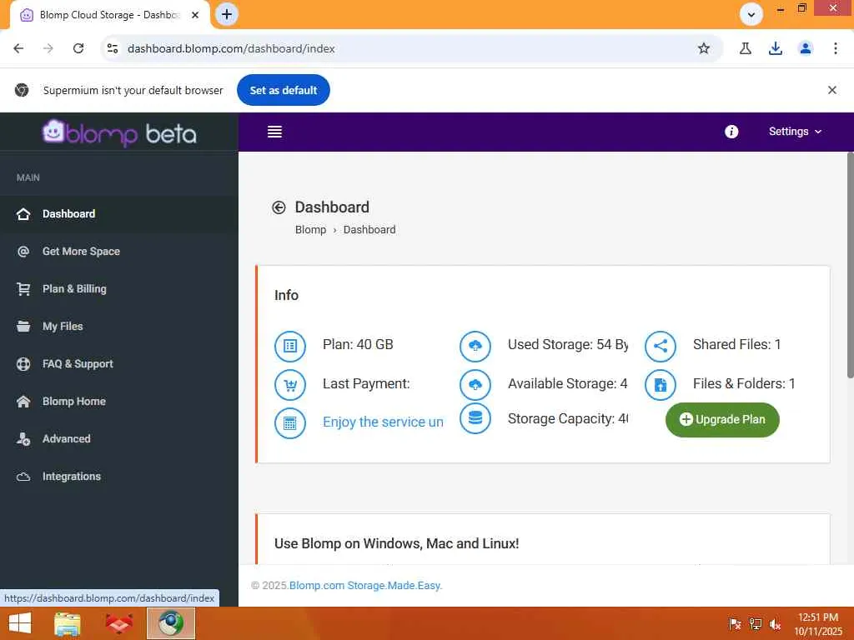Image resolution: width=854 pixels, height=640 pixels.
Task: Click the page vertical scrollbar
Action: [x=850, y=267]
